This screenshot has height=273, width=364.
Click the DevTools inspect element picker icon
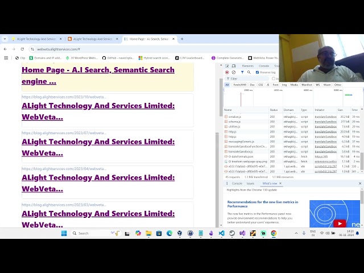coord(227,66)
